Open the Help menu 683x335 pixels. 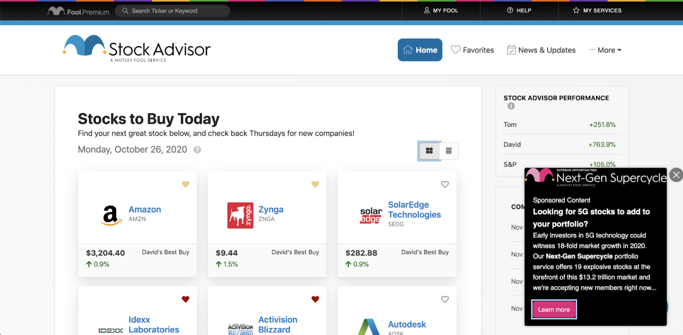click(x=519, y=10)
